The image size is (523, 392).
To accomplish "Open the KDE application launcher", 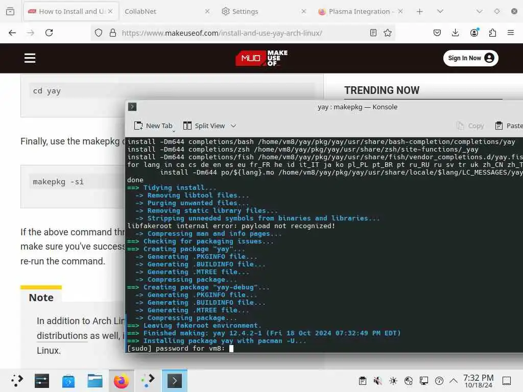I will point(17,381).
